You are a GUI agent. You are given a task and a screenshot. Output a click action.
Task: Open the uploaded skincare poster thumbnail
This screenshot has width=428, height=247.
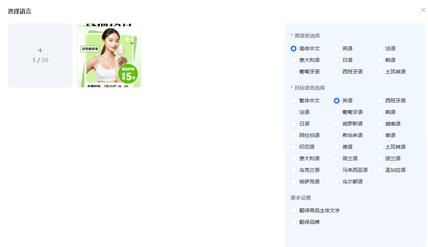(109, 55)
